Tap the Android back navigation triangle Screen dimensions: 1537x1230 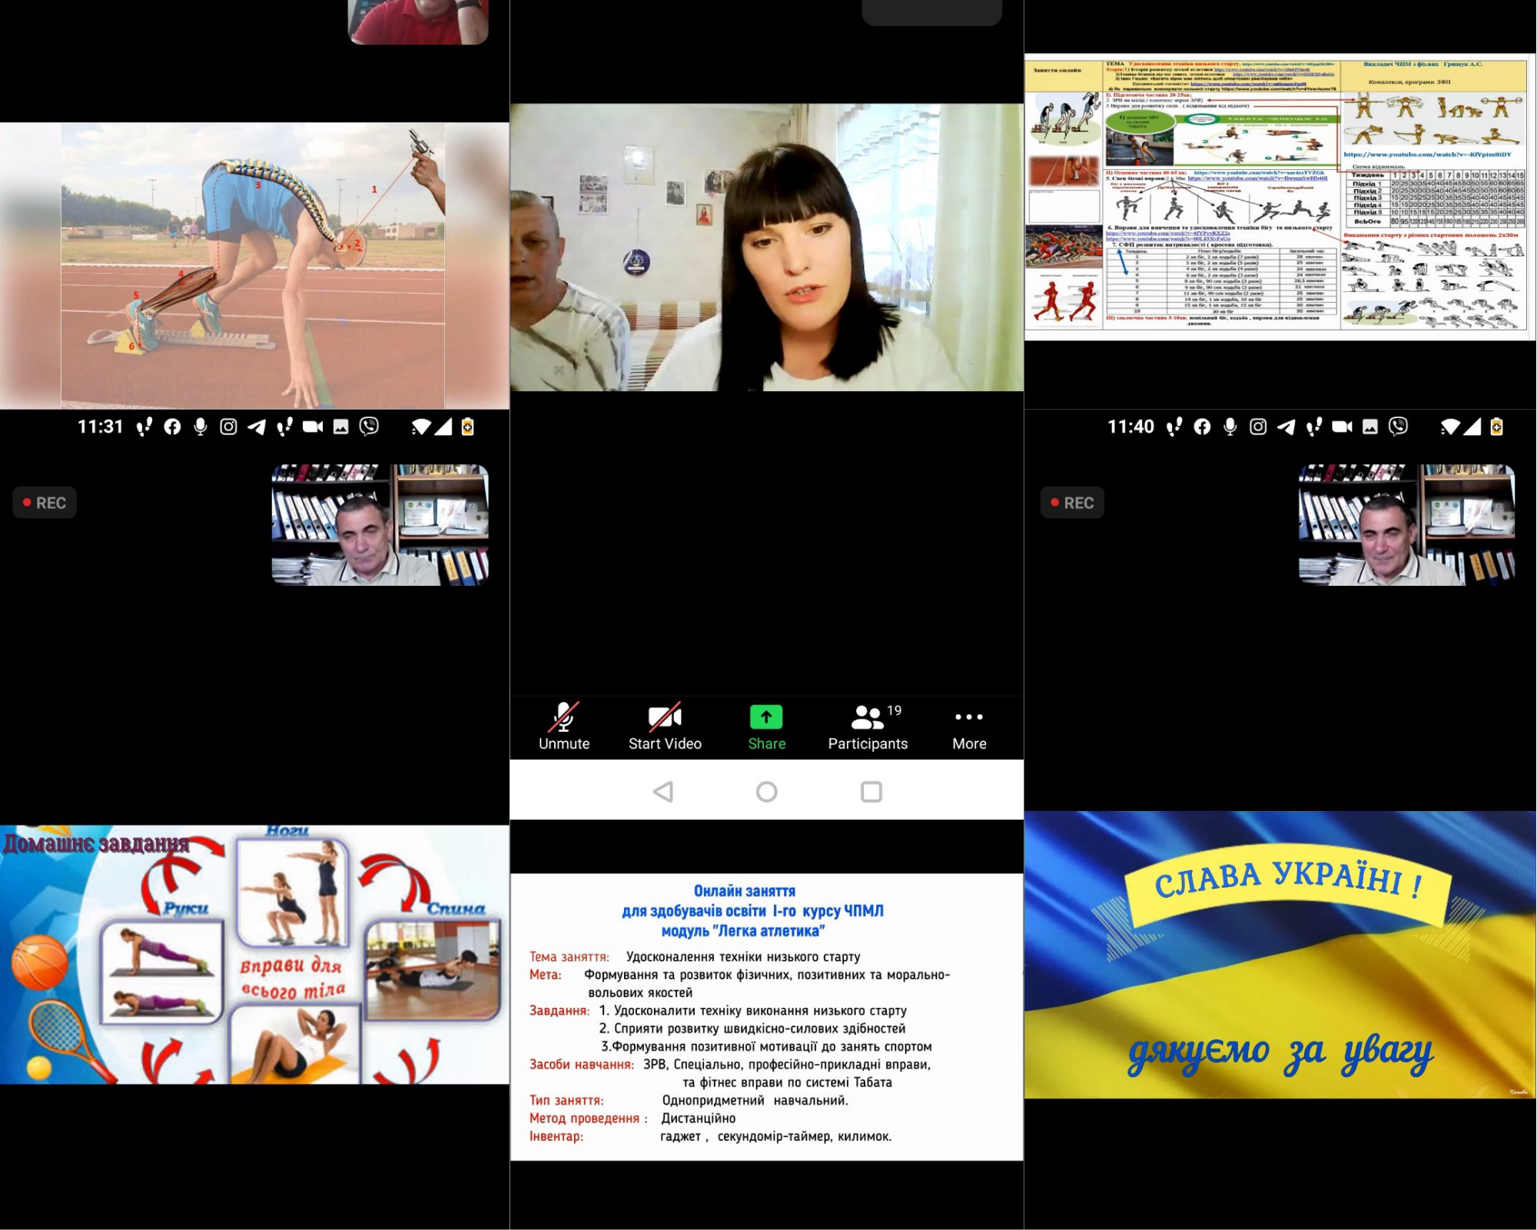[663, 792]
